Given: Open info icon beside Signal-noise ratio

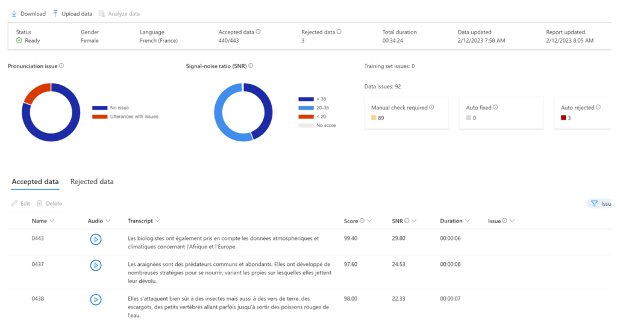Looking at the screenshot, I should pos(251,66).
